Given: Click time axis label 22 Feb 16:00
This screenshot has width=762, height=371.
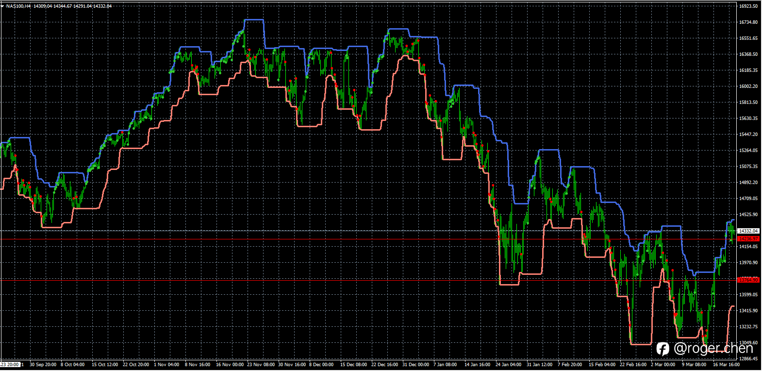Looking at the screenshot, I should pos(633,365).
